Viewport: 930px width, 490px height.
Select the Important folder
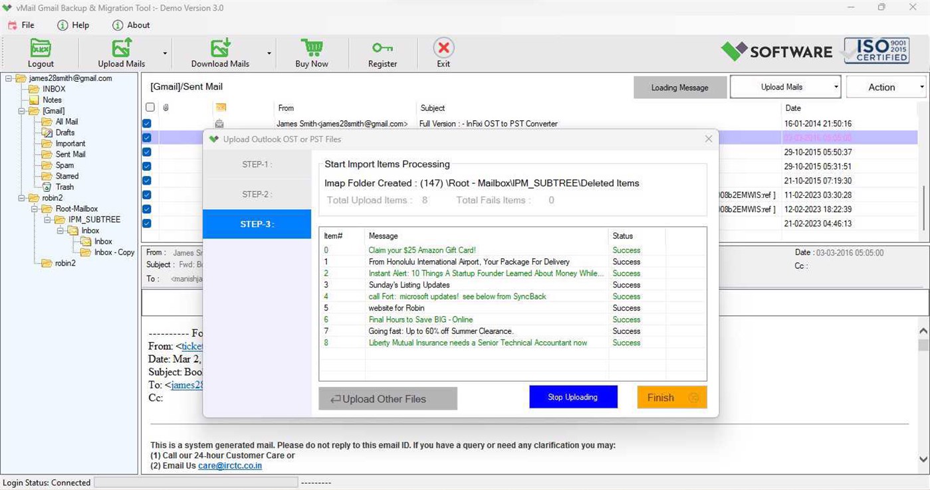click(x=70, y=143)
